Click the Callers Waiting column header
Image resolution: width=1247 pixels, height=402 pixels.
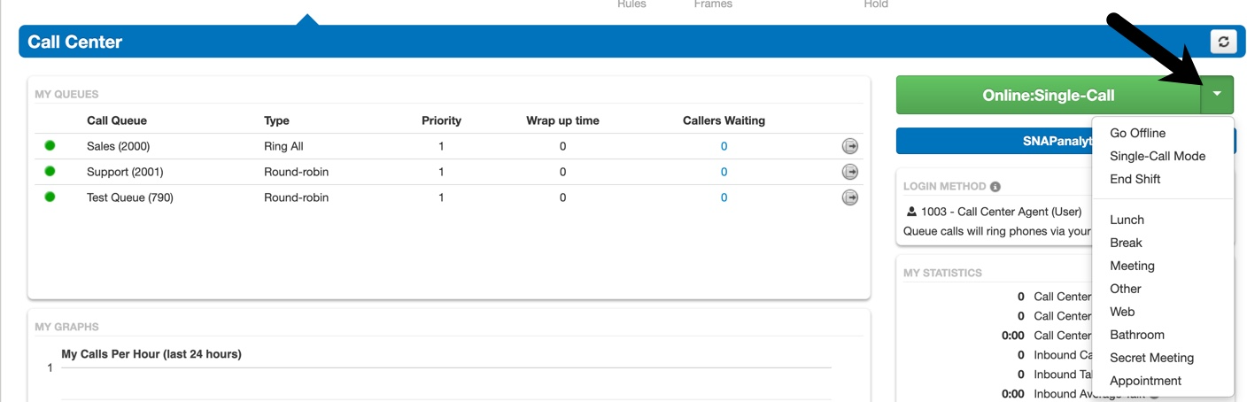pyautogui.click(x=724, y=120)
